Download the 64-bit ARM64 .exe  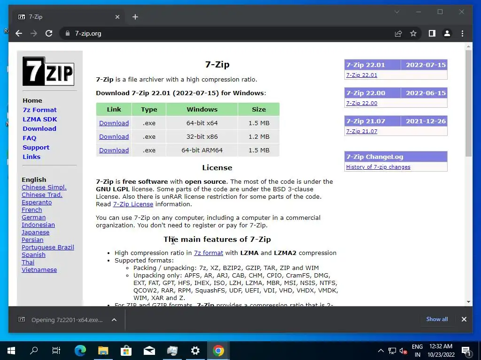pos(114,150)
